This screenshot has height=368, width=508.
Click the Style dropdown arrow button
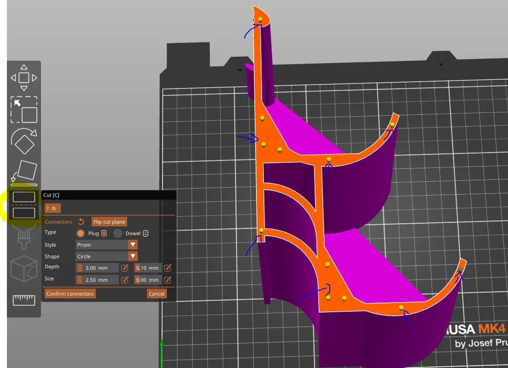click(133, 245)
